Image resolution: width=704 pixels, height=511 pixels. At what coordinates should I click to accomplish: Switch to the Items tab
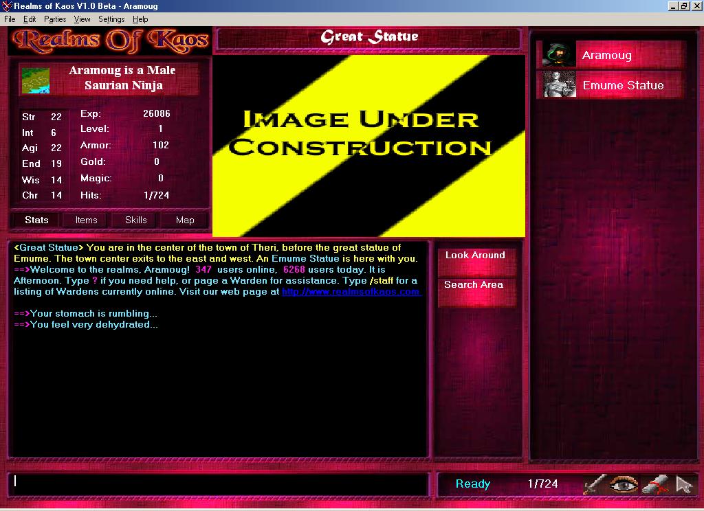(x=86, y=220)
